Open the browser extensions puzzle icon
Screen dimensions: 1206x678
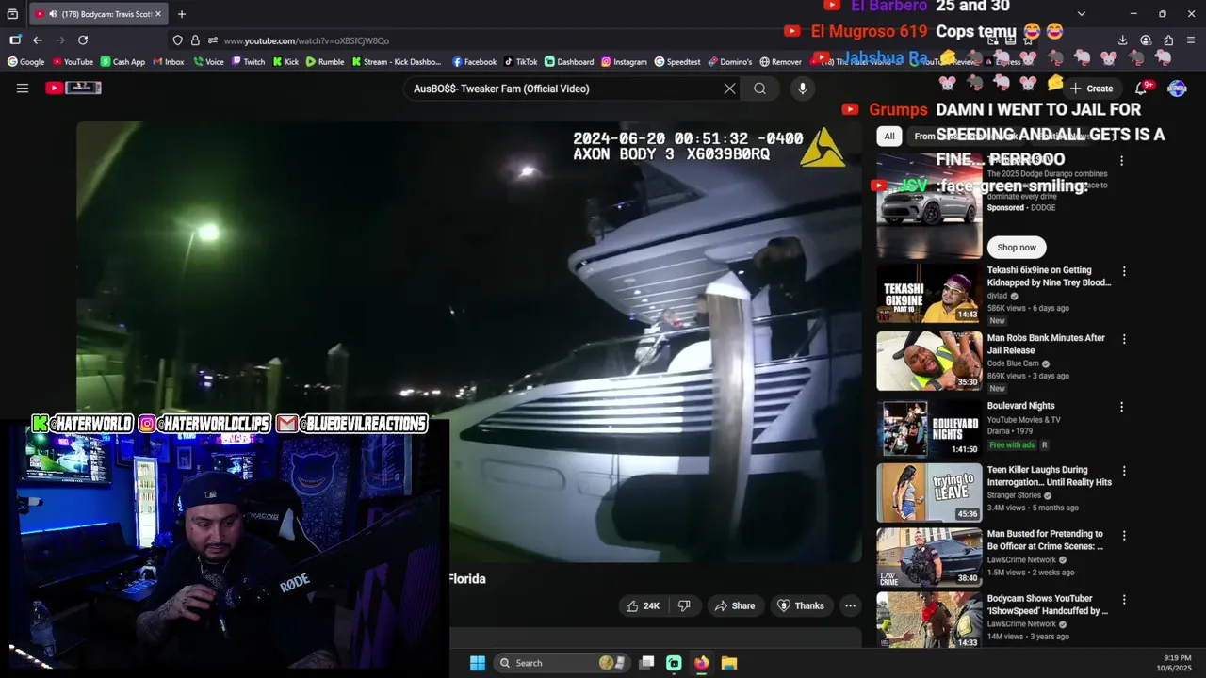click(1168, 40)
